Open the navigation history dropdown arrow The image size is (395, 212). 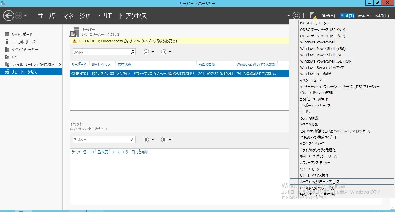(x=25, y=16)
